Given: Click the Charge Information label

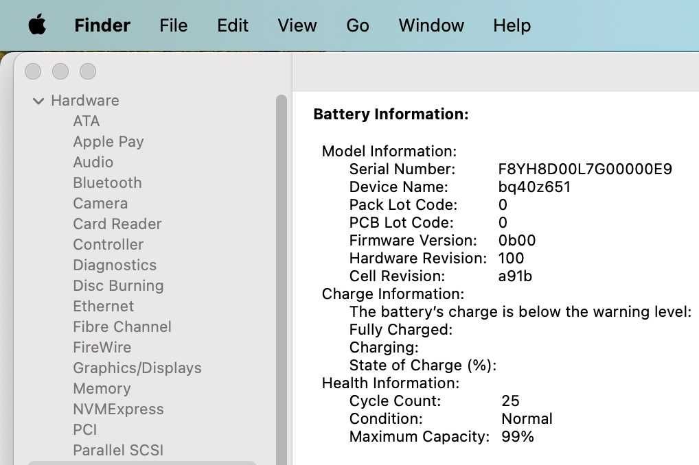Looking at the screenshot, I should 393,294.
